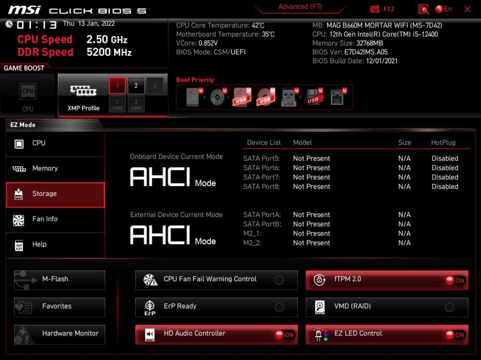The image size is (481, 360).
Task: Click the SATA PortA row
Action: [327, 215]
